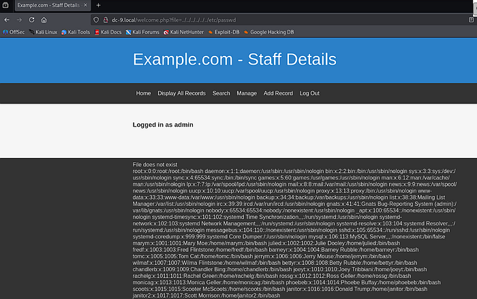This screenshot has height=299, width=477.
Task: Click the address bar URL field
Action: coord(283,20)
